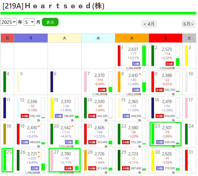Select the highlighted May 25 cell
The image size is (198, 176).
point(7,160)
